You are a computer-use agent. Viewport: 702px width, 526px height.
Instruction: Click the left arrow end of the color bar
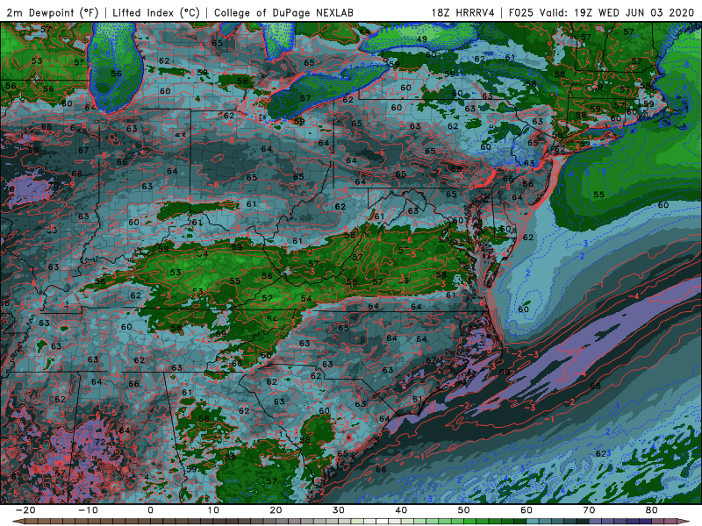18,522
